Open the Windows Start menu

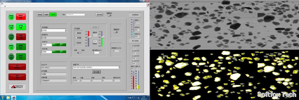tap(3, 98)
